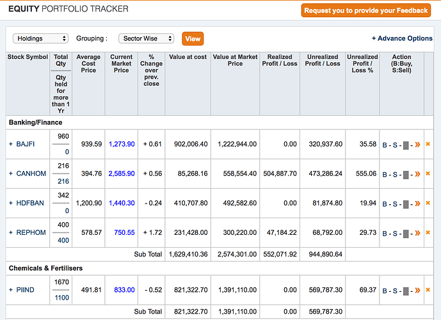The width and height of the screenshot is (441, 320).
Task: Click BAJFI current market price 1,273.90
Action: [122, 144]
